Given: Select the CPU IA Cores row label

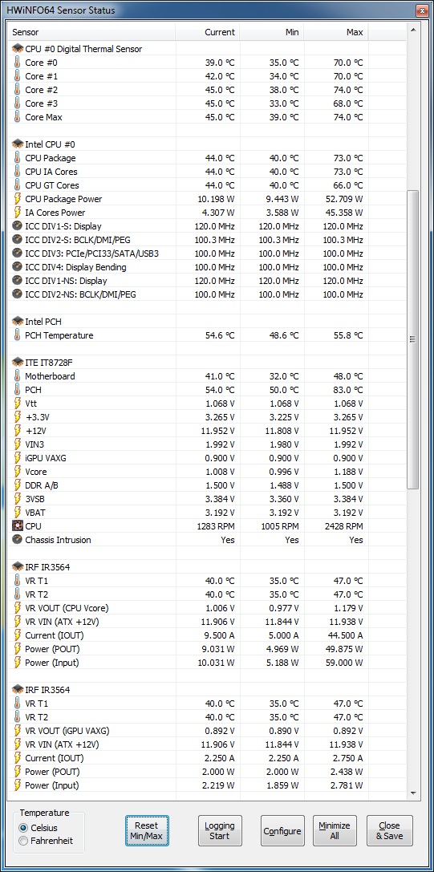Looking at the screenshot, I should coord(51,172).
